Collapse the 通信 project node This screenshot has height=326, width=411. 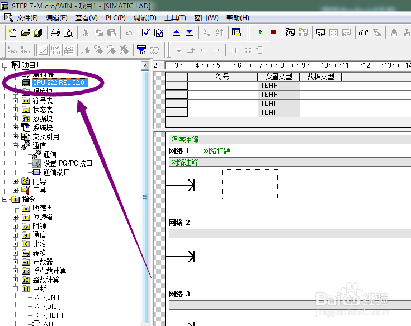tap(15, 145)
